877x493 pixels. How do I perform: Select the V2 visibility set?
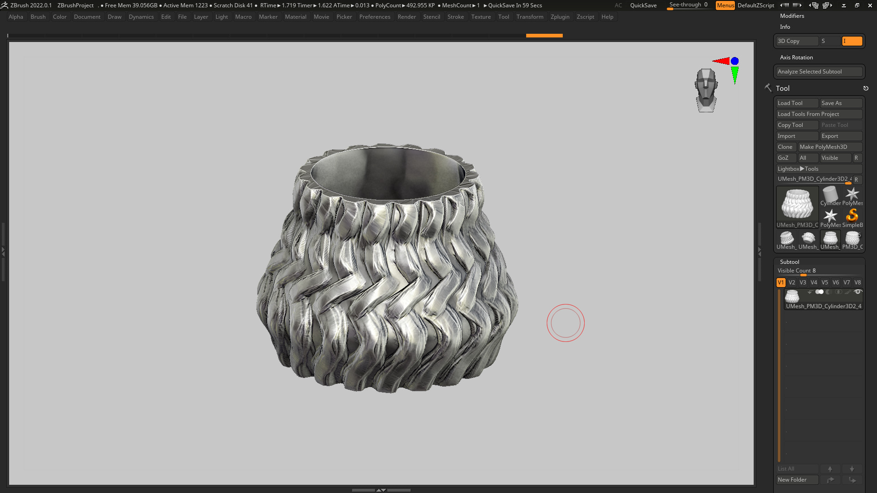(792, 283)
